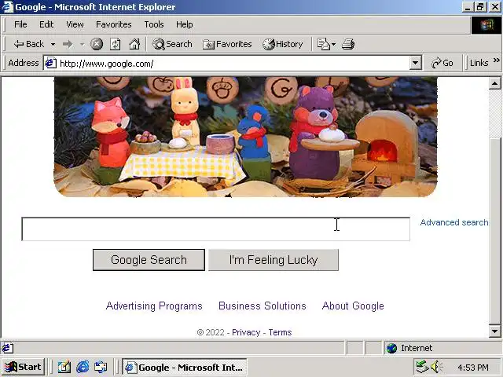Open the Start menu
The height and width of the screenshot is (377, 503).
click(x=23, y=367)
